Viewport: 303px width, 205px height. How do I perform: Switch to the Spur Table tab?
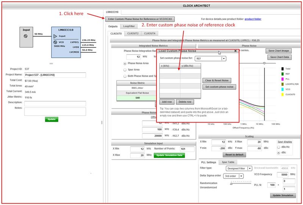pos(228,162)
